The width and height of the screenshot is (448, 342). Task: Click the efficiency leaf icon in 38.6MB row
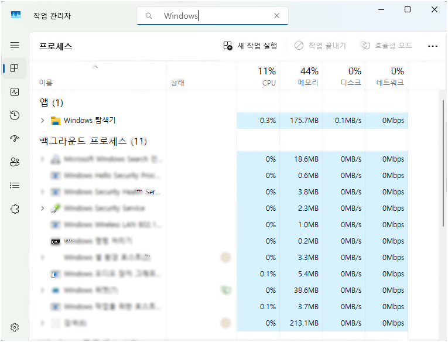[x=225, y=290]
